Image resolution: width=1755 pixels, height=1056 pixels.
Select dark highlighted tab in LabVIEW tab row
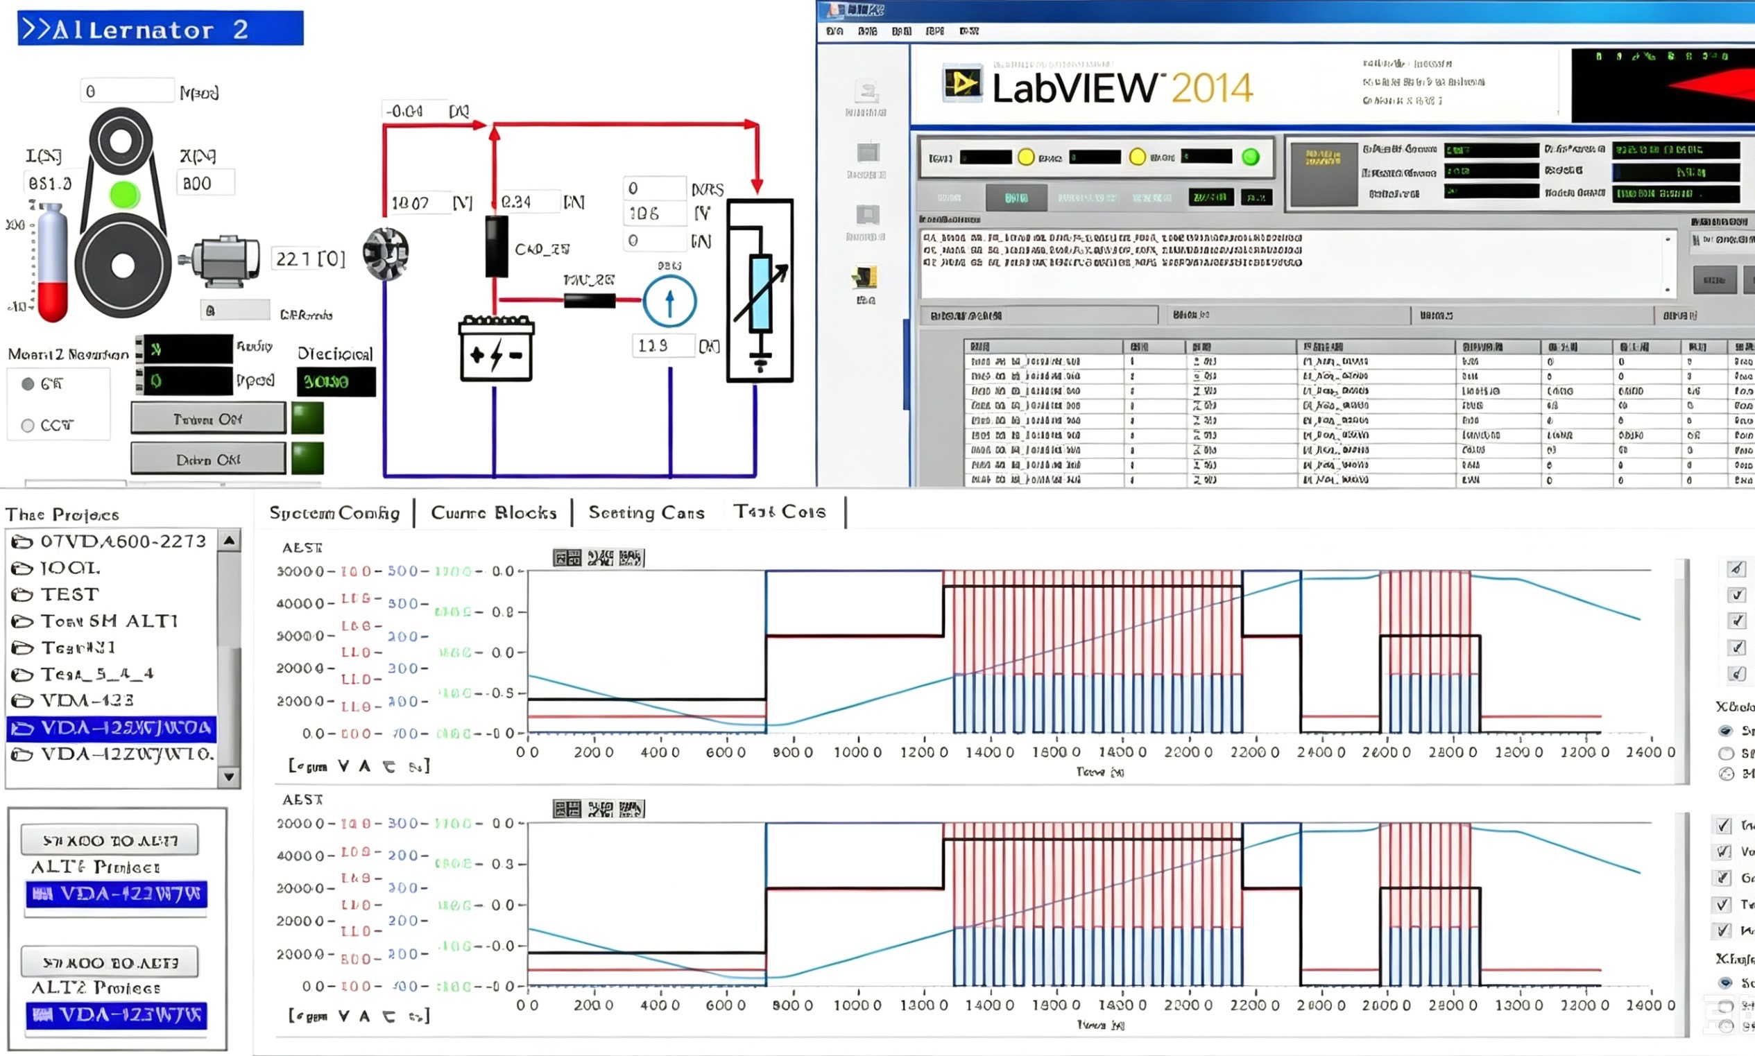point(1016,198)
